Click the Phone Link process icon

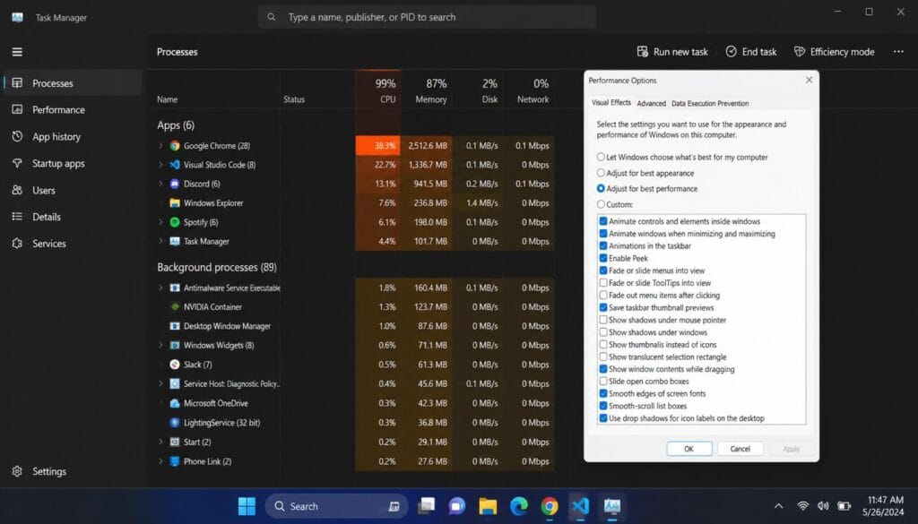175,460
